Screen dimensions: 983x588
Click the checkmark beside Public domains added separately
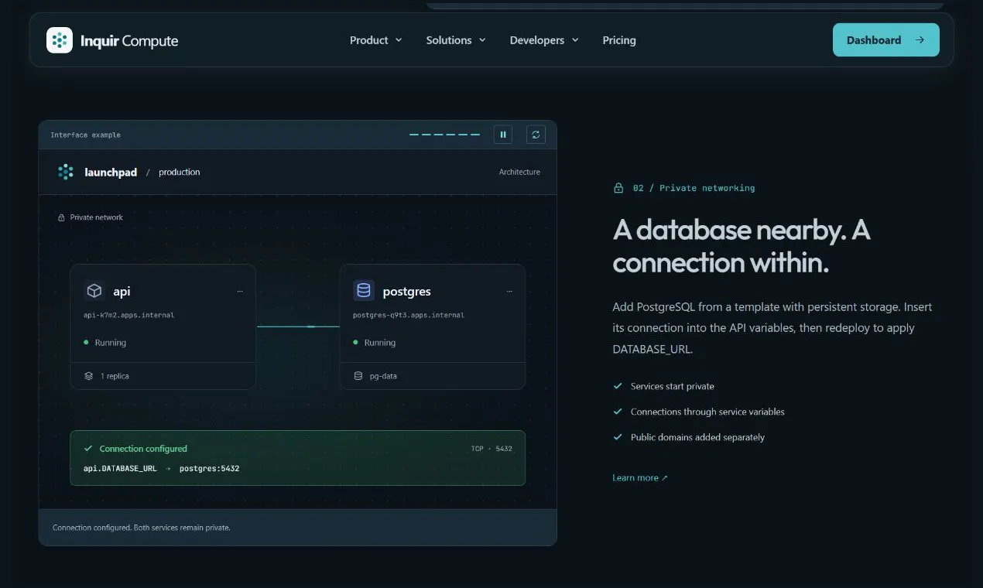tap(618, 437)
